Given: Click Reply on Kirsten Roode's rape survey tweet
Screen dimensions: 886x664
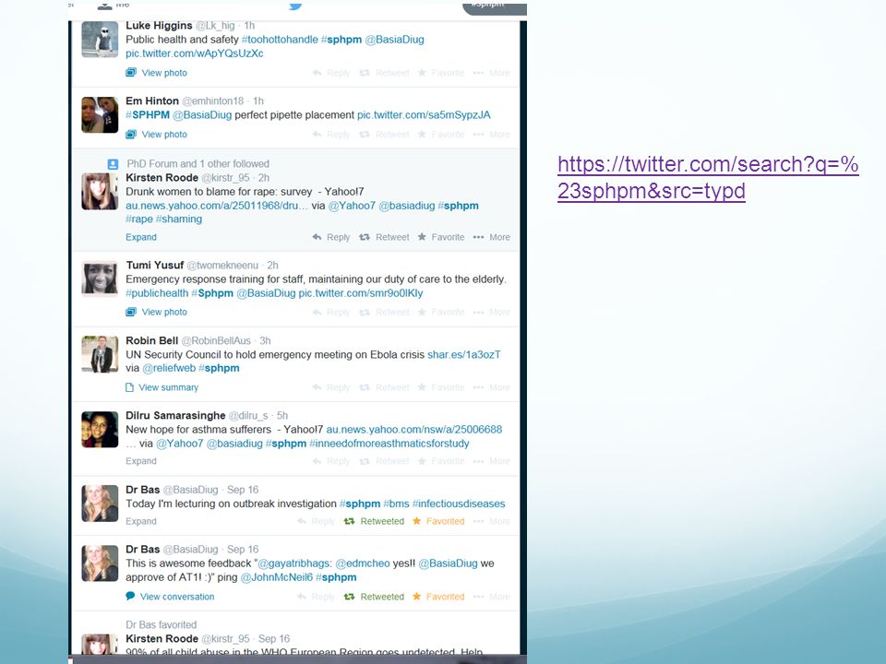Looking at the screenshot, I should pyautogui.click(x=331, y=237).
